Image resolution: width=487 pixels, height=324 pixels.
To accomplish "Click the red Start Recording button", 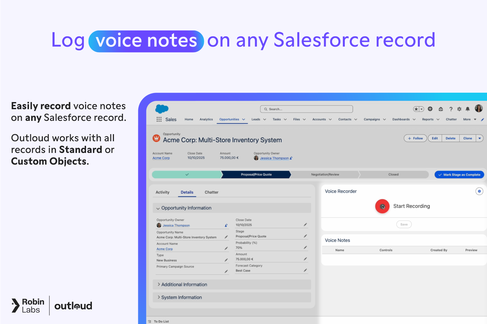I will pyautogui.click(x=382, y=206).
